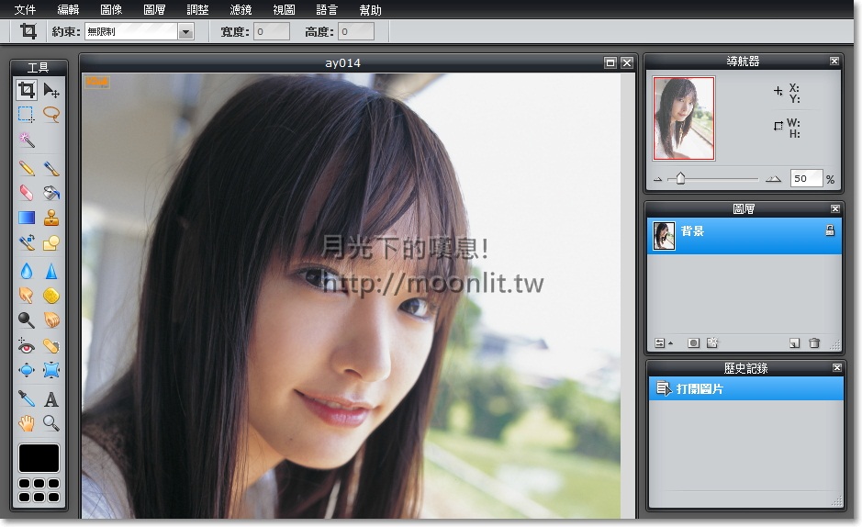Image resolution: width=862 pixels, height=527 pixels.
Task: Select the Color Replace tool
Action: pyautogui.click(x=27, y=242)
